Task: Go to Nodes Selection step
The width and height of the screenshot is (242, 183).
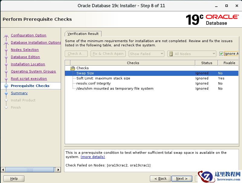Action: tap(25, 50)
